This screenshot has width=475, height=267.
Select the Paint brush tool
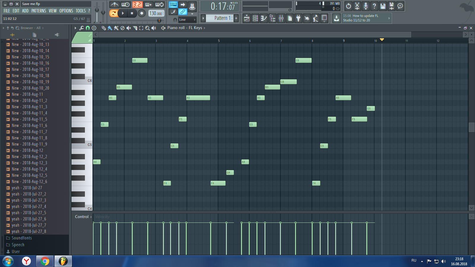(110, 28)
